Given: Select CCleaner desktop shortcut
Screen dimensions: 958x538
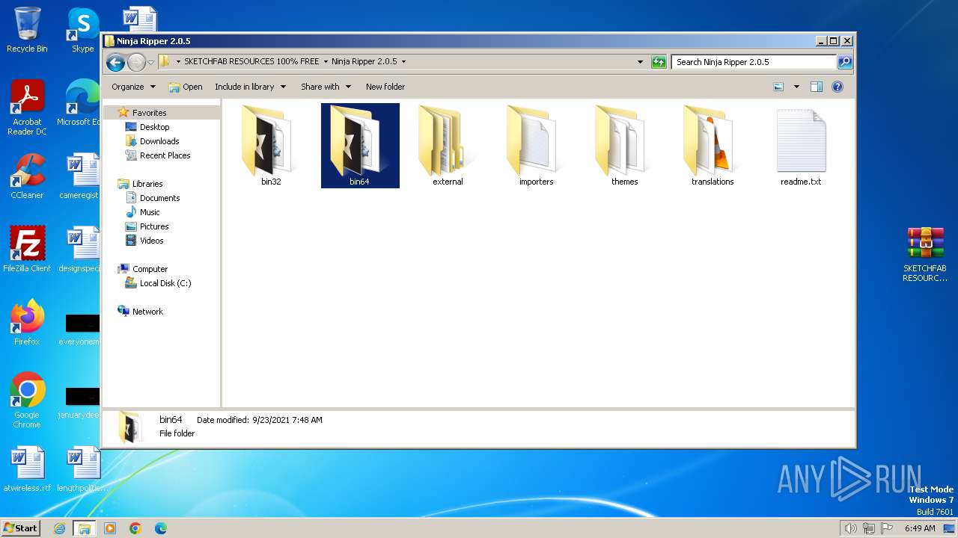Looking at the screenshot, I should pyautogui.click(x=27, y=176).
